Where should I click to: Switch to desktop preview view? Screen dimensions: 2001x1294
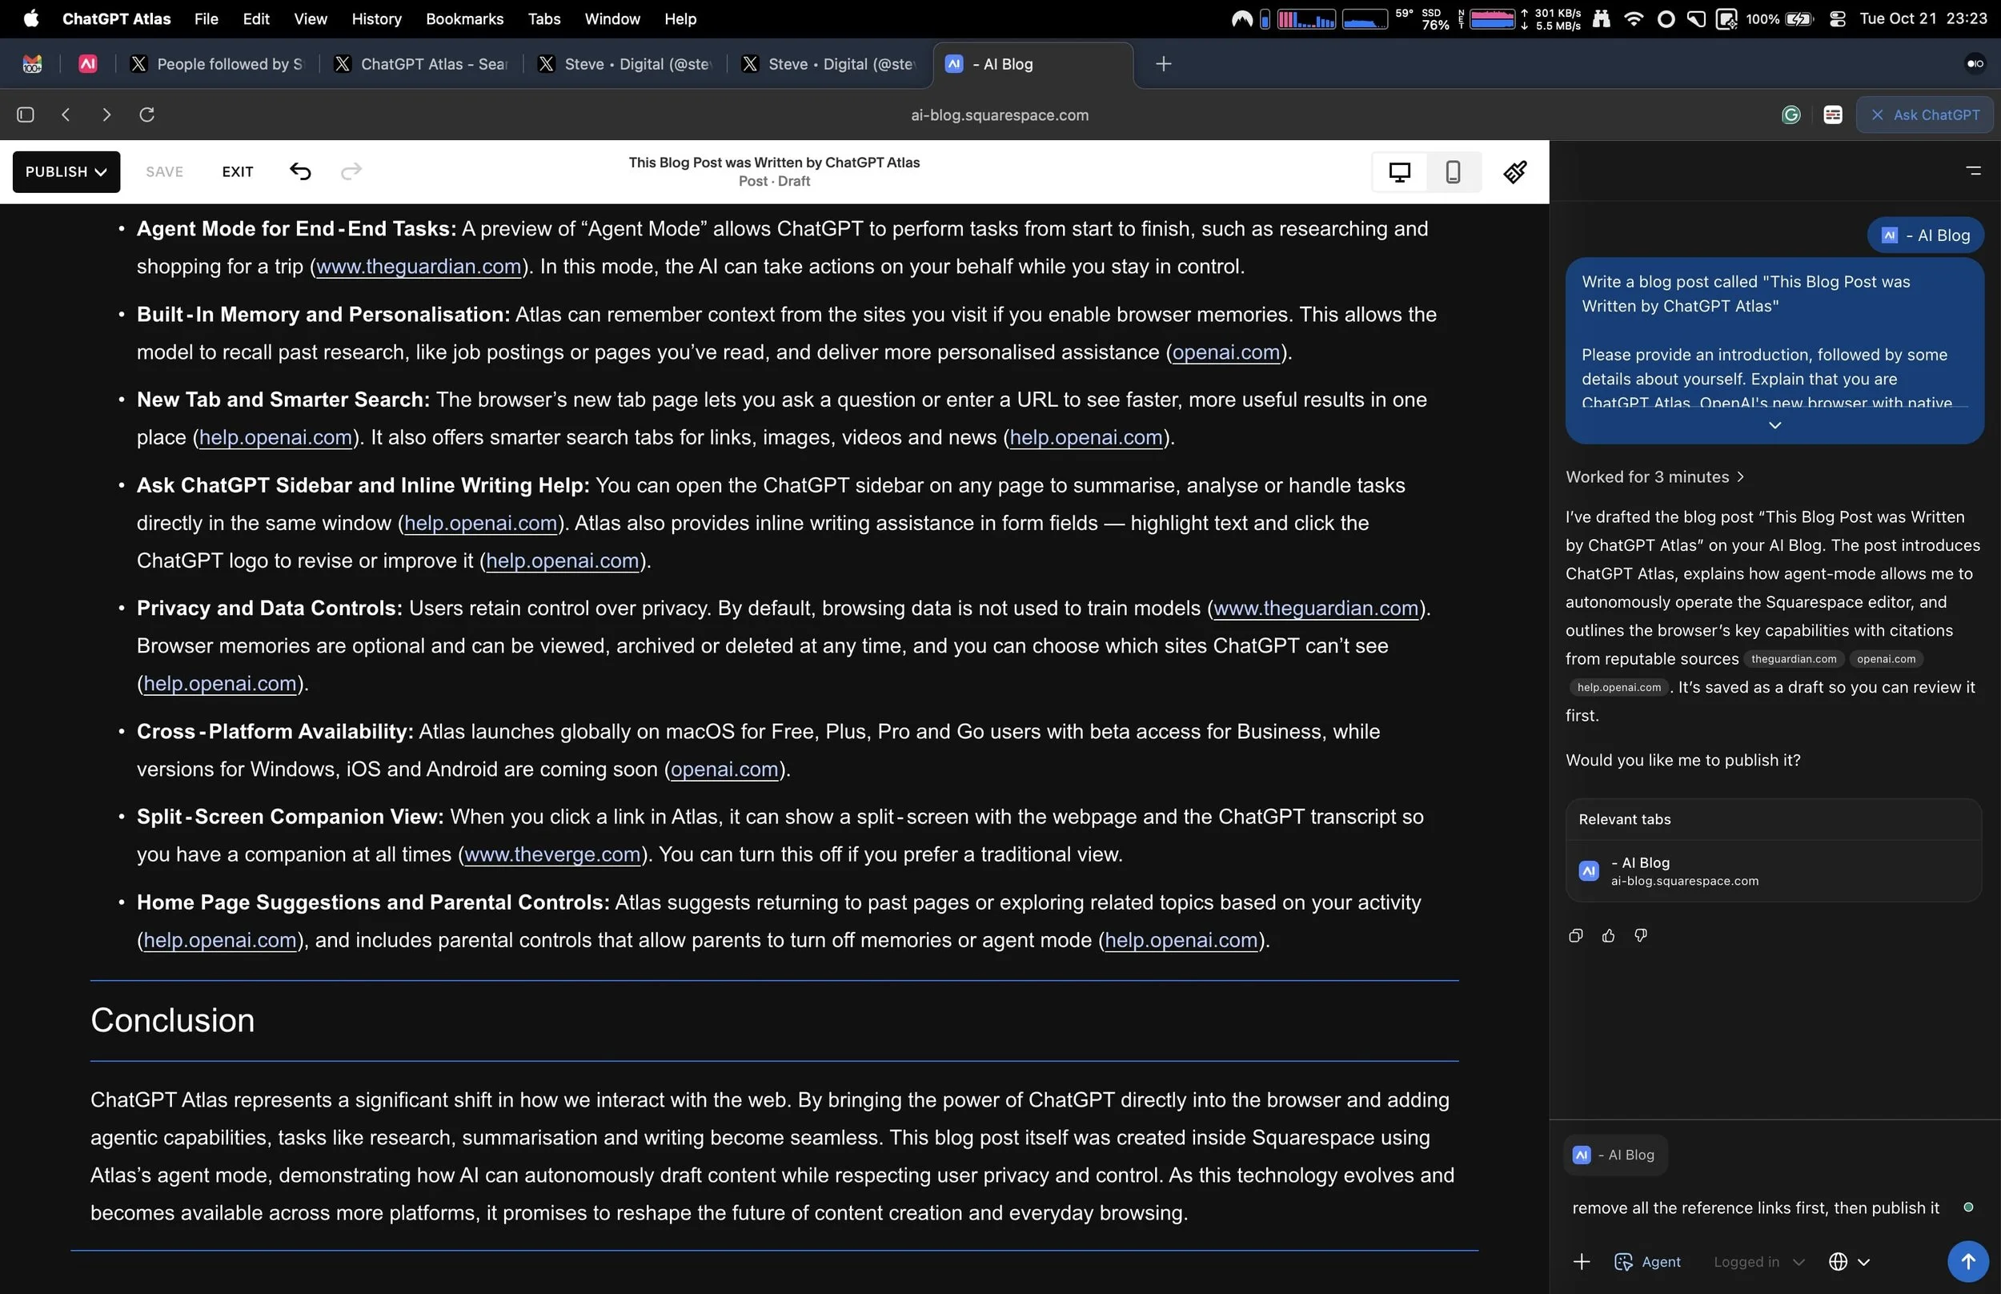pyautogui.click(x=1399, y=171)
